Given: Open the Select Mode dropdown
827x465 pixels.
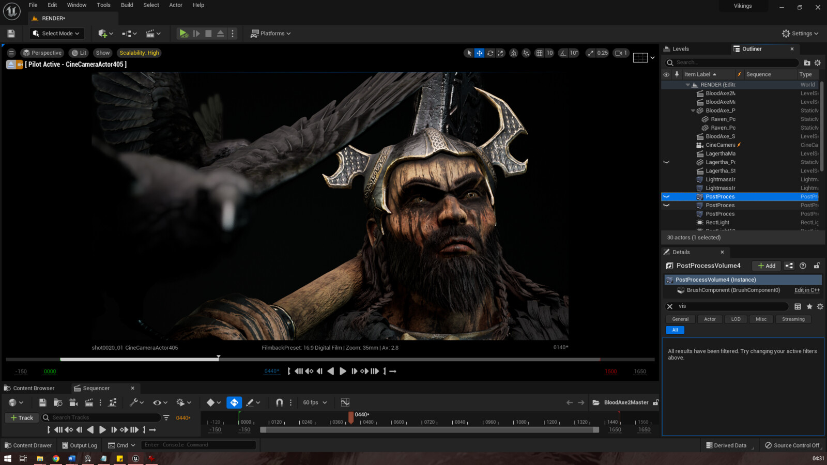Looking at the screenshot, I should coord(57,34).
